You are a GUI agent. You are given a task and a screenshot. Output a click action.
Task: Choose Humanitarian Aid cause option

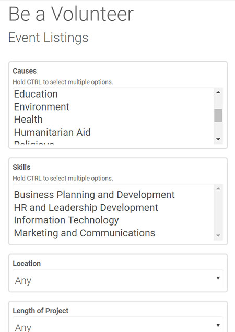[x=113, y=133]
